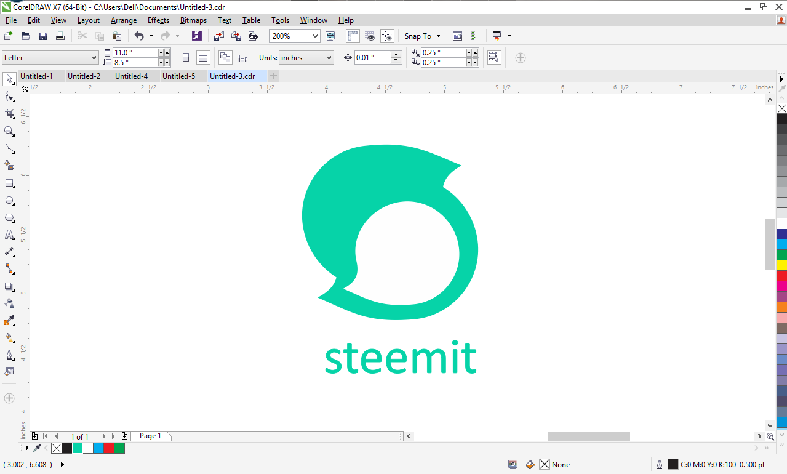
Task: Open the Arrange menu
Action: (124, 20)
